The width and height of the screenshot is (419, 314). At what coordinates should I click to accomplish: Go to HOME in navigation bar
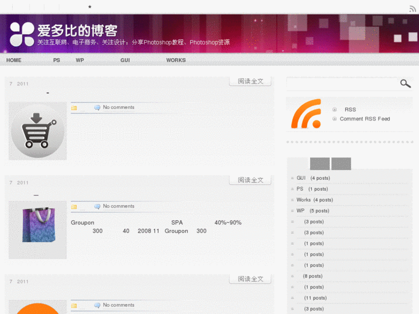14,60
